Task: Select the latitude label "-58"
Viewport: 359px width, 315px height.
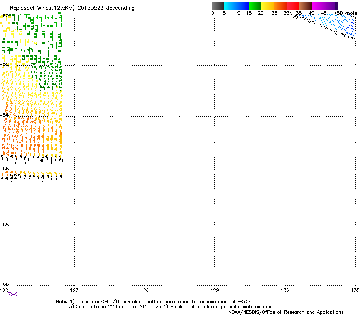Action: point(4,225)
